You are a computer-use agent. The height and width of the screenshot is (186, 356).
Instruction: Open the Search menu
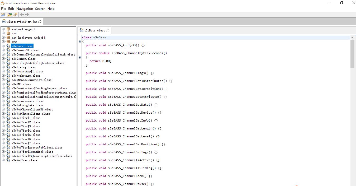click(40, 9)
